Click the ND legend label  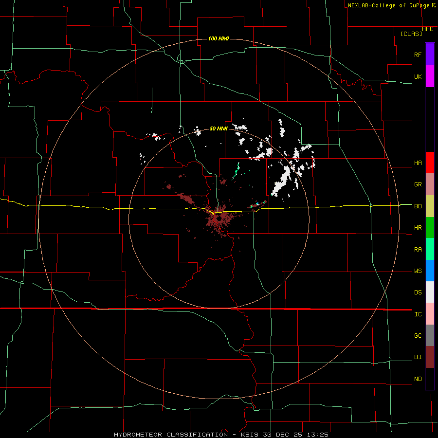pos(418,379)
